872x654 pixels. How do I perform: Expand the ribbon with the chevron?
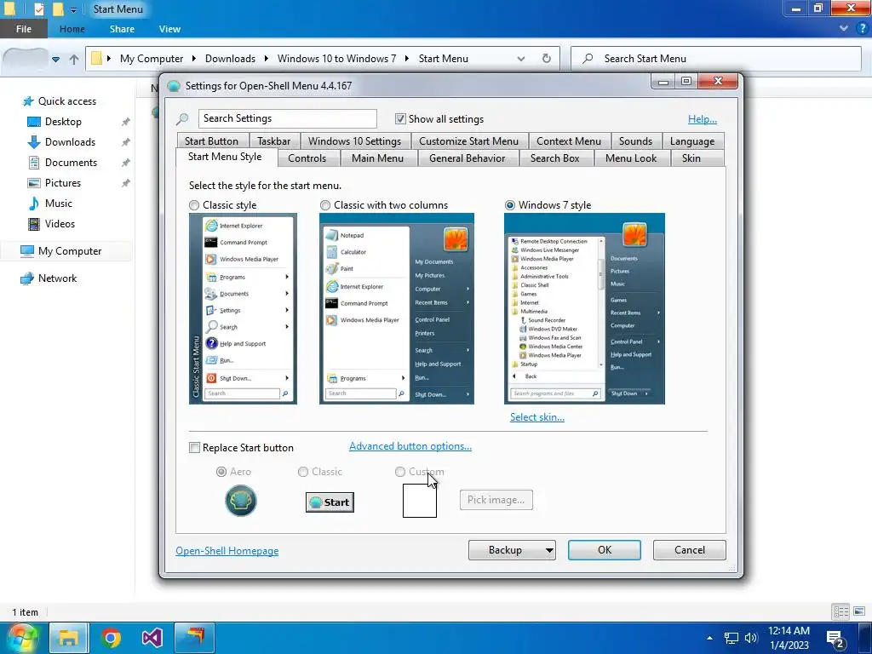[844, 28]
